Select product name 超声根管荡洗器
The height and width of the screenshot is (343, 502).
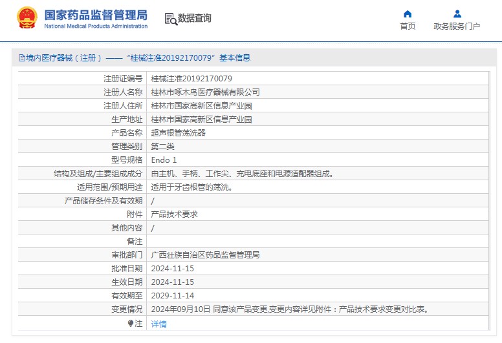pyautogui.click(x=178, y=132)
